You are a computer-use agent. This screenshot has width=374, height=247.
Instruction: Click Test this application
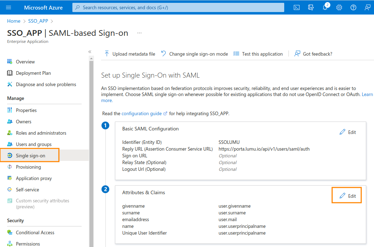point(258,54)
